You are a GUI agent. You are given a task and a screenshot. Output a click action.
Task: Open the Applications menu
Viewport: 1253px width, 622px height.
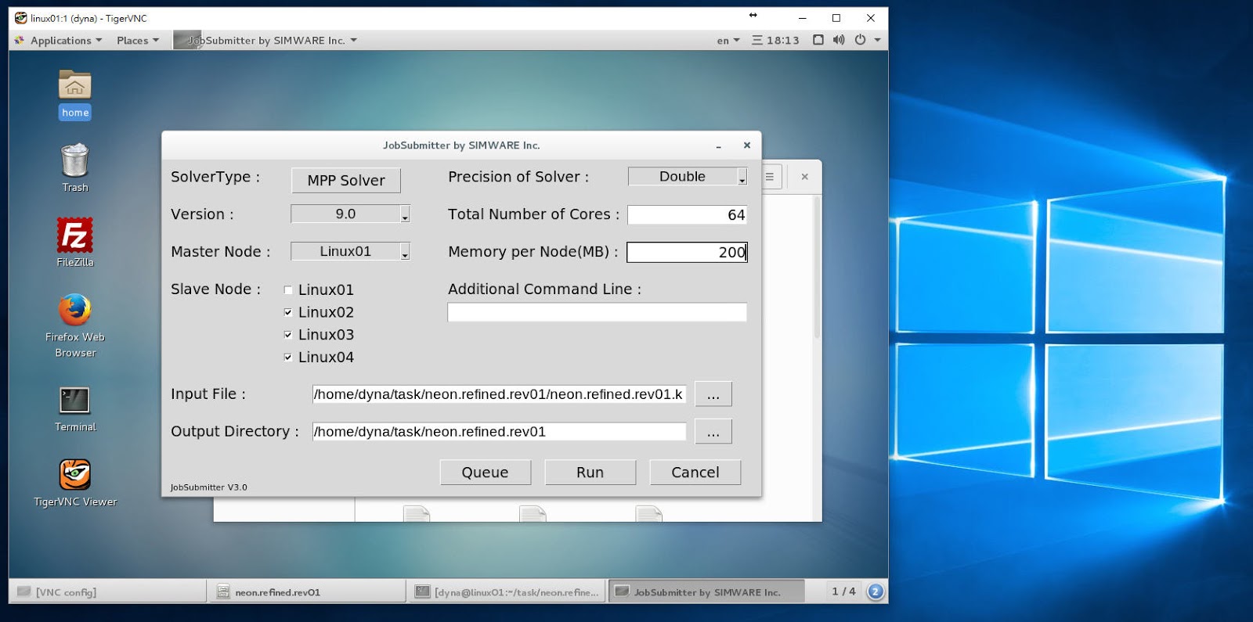60,40
